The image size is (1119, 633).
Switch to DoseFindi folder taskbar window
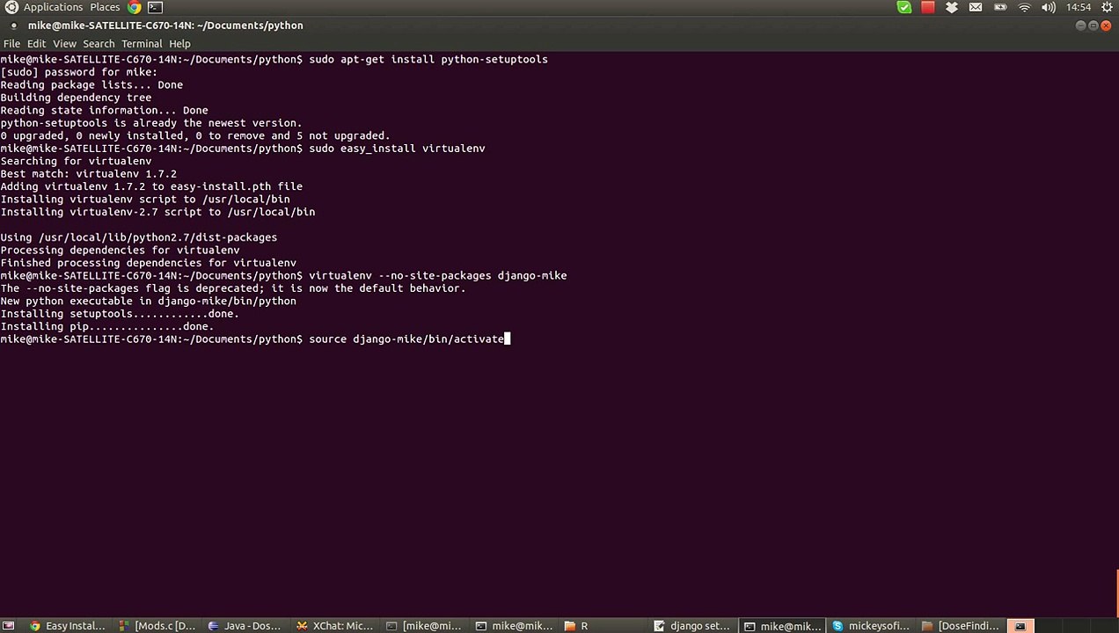pyautogui.click(x=961, y=626)
